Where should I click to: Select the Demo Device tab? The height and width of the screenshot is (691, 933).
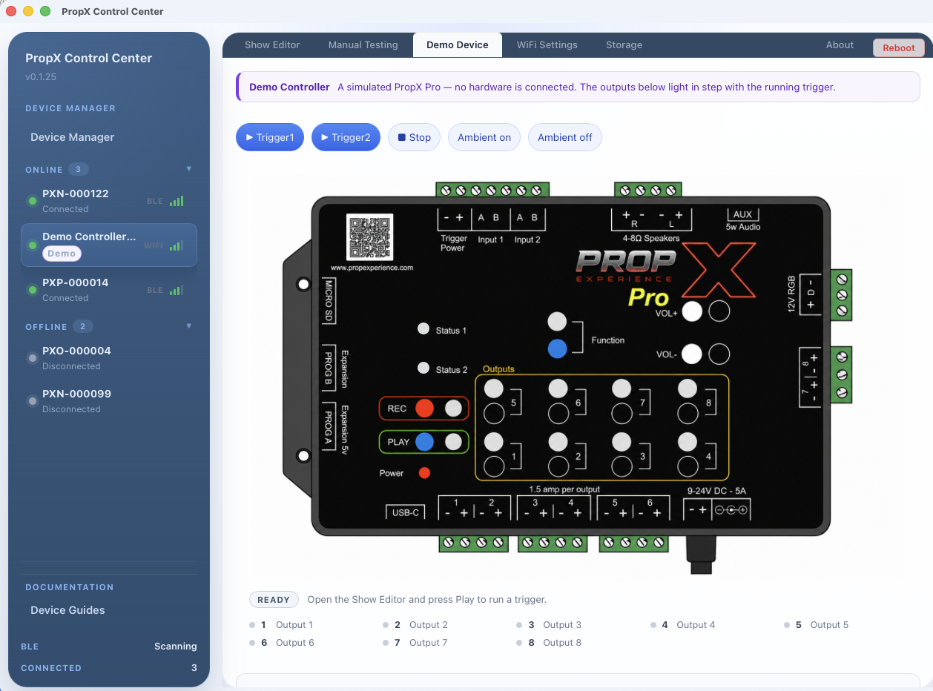coord(458,44)
